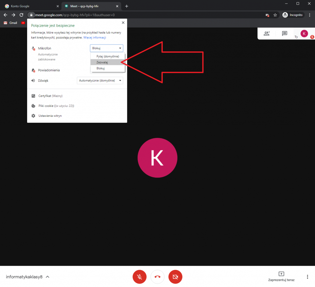Choose Pytaj (domyślnie) option
Screen dimensions: 315x287
pos(107,56)
